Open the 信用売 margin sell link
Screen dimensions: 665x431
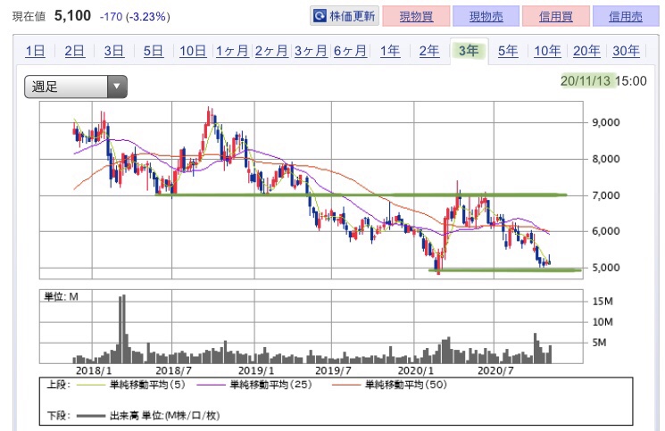click(x=626, y=16)
